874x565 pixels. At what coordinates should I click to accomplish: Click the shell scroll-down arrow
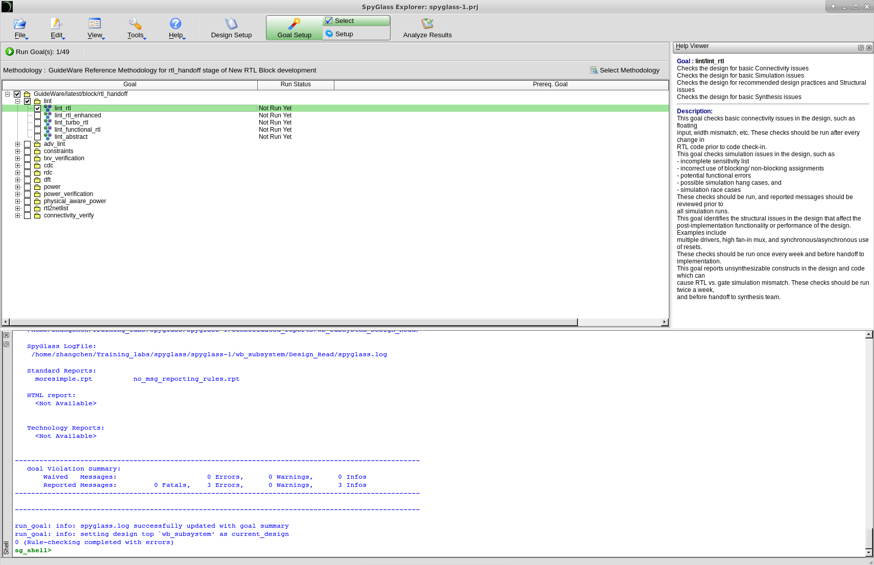(x=869, y=552)
